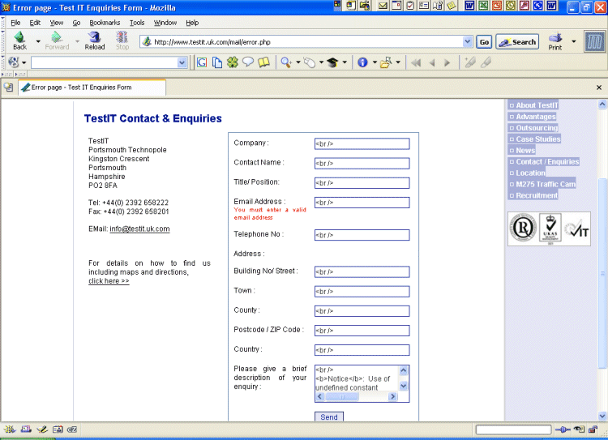This screenshot has height=440, width=608.
Task: Expand the search box dropdown in the toolbar
Action: [x=182, y=62]
